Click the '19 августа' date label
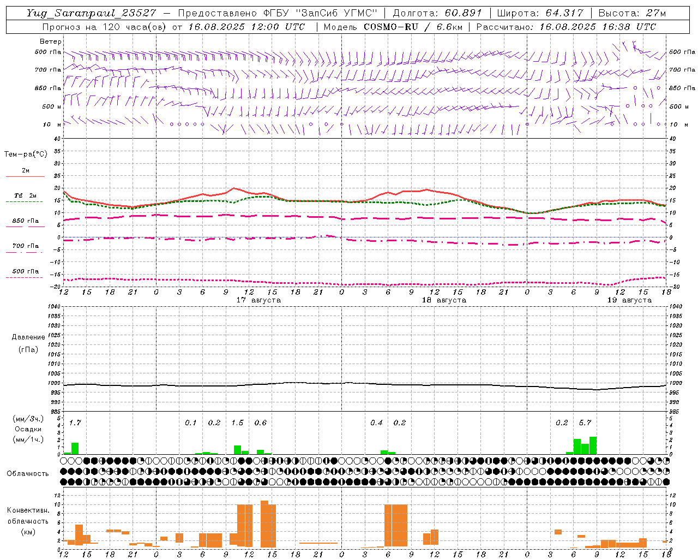The image size is (698, 559). pyautogui.click(x=629, y=300)
